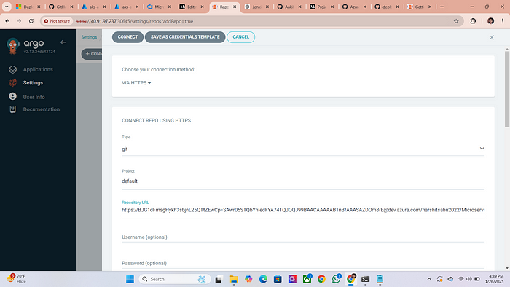Open a new browser tab
The width and height of the screenshot is (510, 287).
coord(442,7)
